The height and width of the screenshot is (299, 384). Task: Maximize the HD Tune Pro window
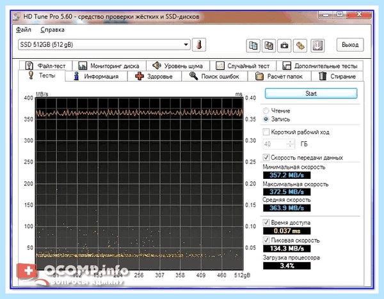click(x=340, y=15)
